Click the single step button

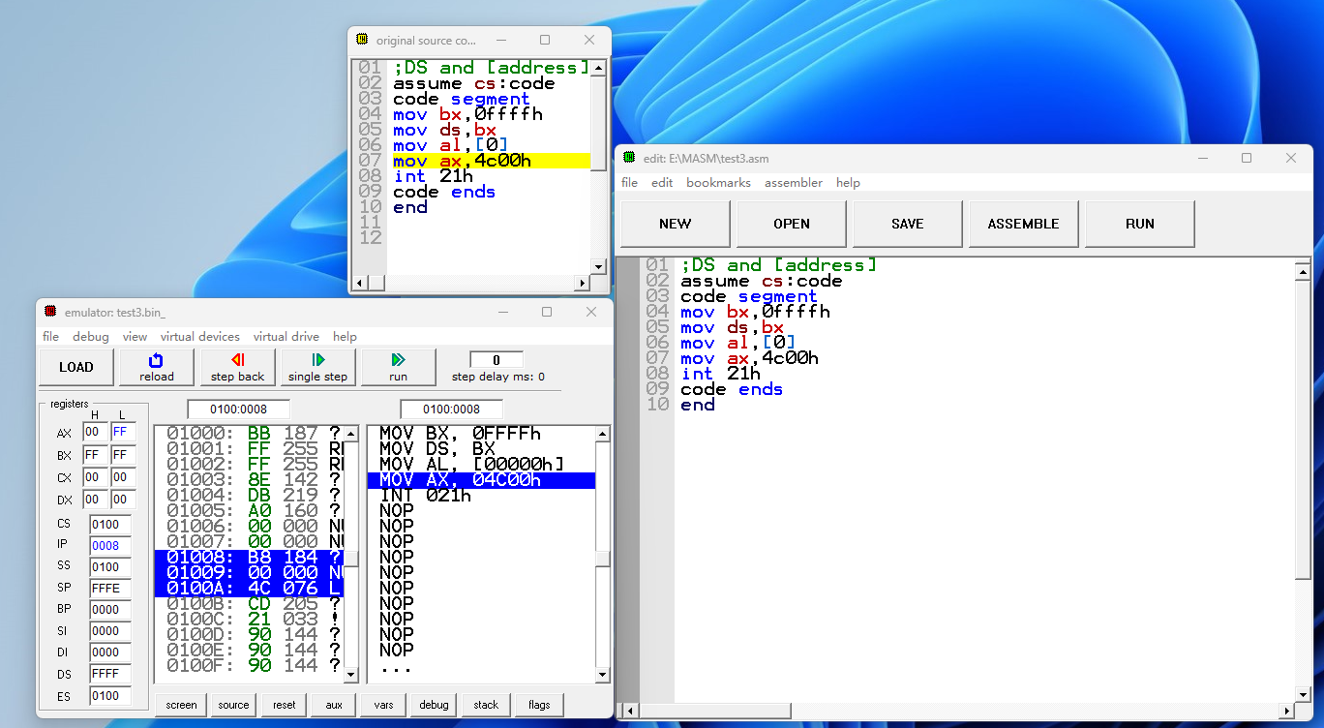point(317,367)
